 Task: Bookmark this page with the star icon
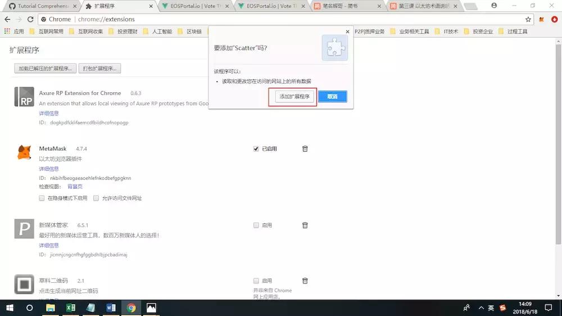[528, 19]
